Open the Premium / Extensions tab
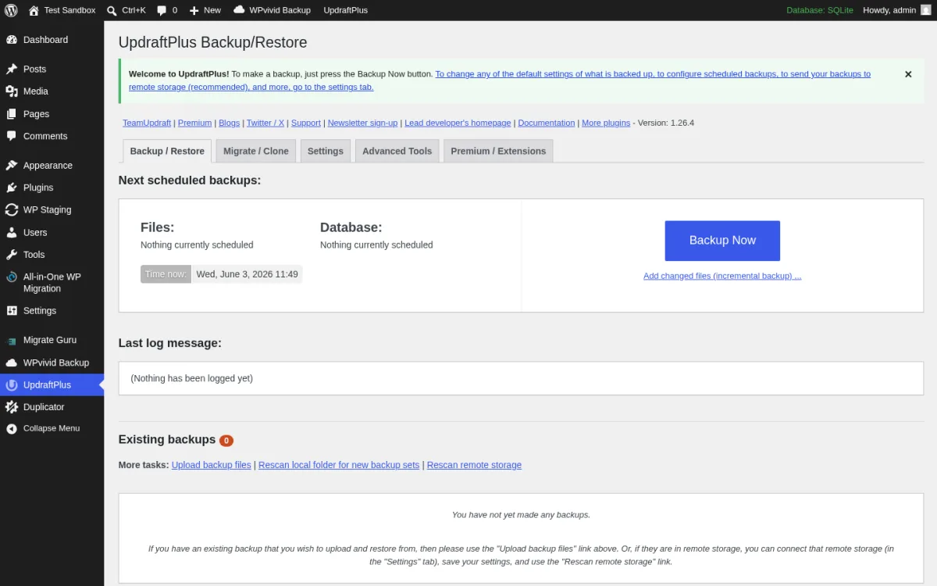This screenshot has width=937, height=586. pyautogui.click(x=498, y=151)
